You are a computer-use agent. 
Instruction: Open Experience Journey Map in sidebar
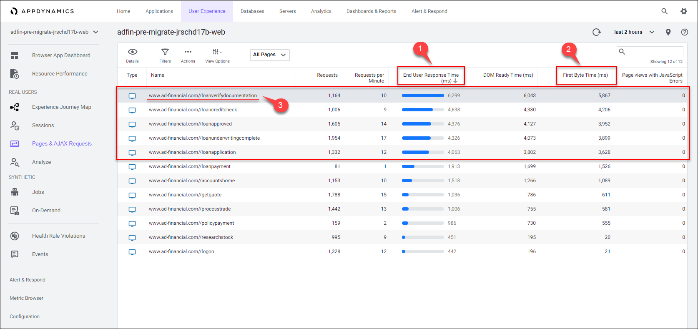(x=61, y=107)
